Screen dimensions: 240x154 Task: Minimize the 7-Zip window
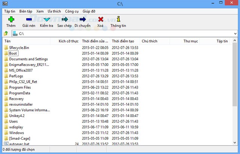[213, 3]
